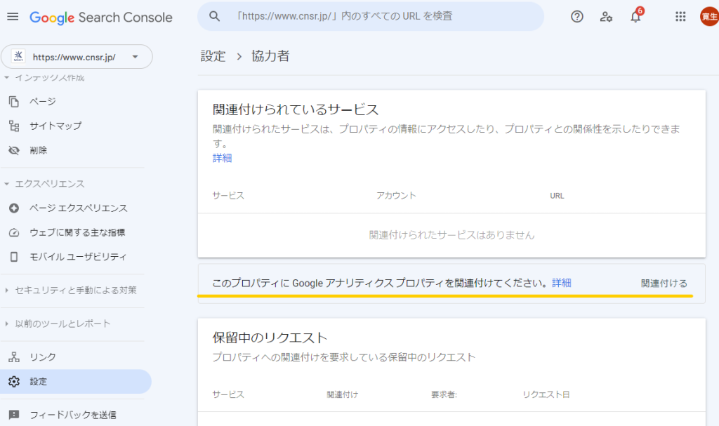Viewport: 719px width, 426px height.
Task: Click the アカウント column header
Action: coord(396,196)
